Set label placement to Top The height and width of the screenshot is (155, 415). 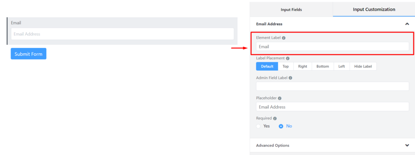[x=286, y=67]
